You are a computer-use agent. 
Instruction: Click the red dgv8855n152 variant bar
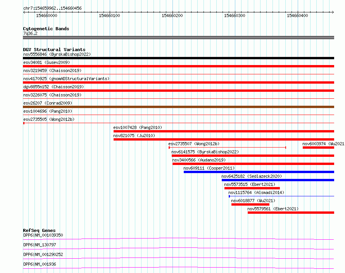[x=178, y=91]
